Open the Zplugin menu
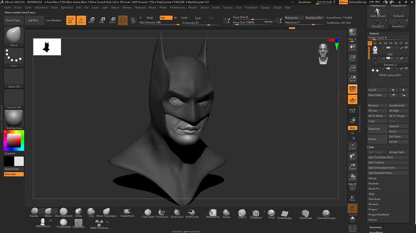 (265, 7)
